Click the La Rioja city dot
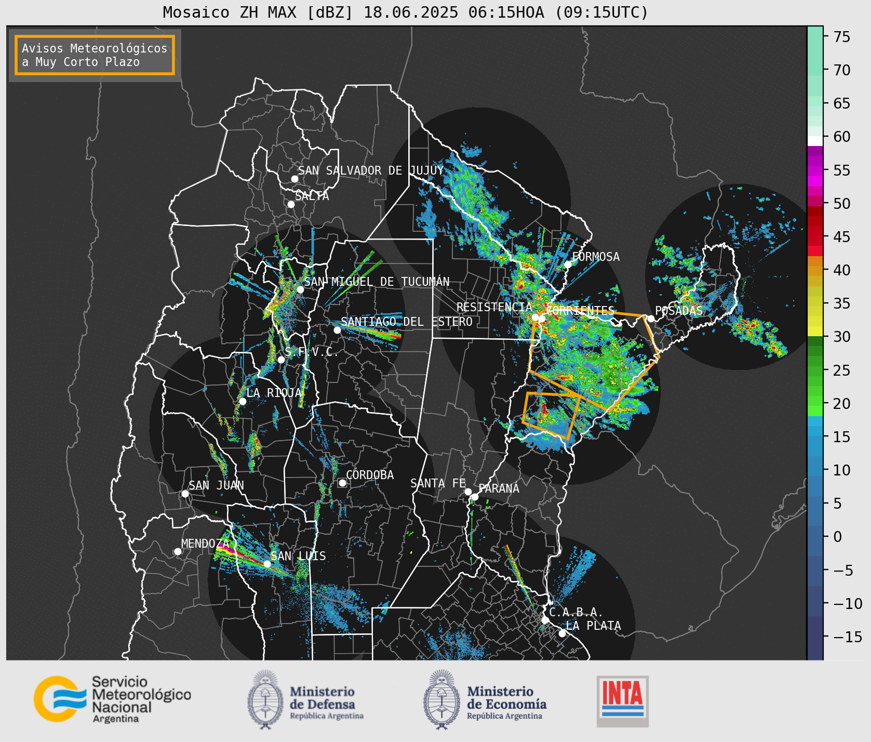871x742 pixels. click(243, 401)
